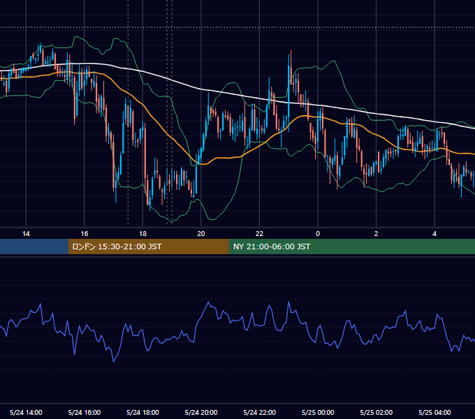Click the hour label 2 on the price chart axis

tap(377, 234)
